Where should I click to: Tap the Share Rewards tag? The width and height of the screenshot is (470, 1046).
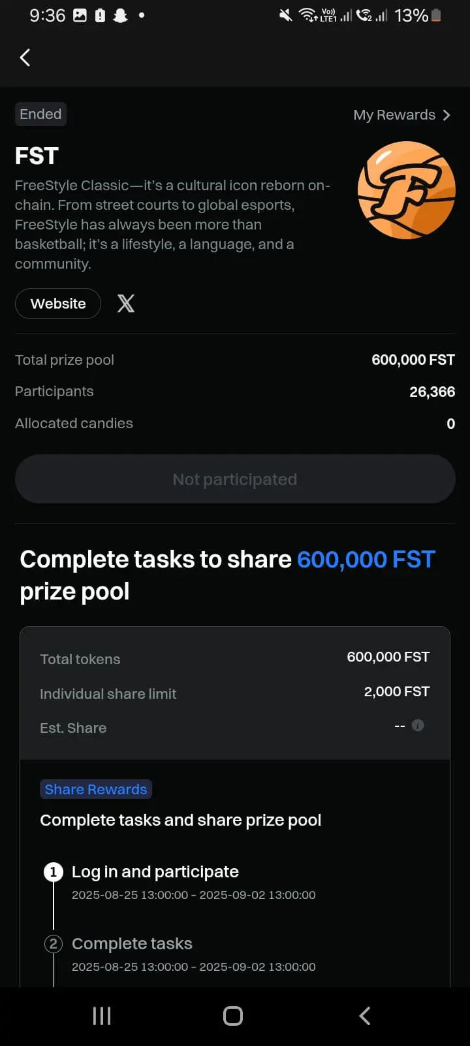(x=96, y=789)
